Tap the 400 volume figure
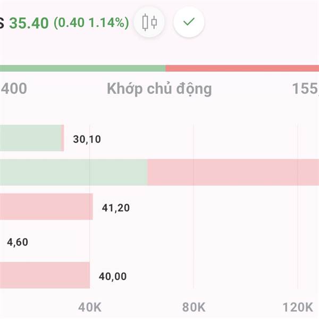This screenshot has width=319, height=319. point(14,88)
